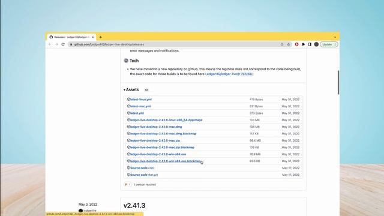Download latest.yml asset
This screenshot has height=216, width=384.
click(137, 113)
